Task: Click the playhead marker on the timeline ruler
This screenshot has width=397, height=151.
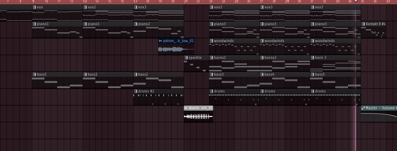Action: pyautogui.click(x=356, y=1)
